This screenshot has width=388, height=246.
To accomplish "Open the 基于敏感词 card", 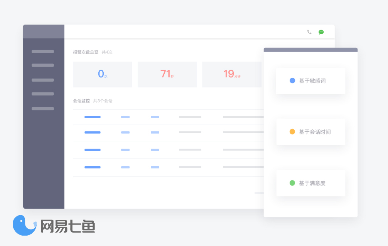I will tap(310, 81).
